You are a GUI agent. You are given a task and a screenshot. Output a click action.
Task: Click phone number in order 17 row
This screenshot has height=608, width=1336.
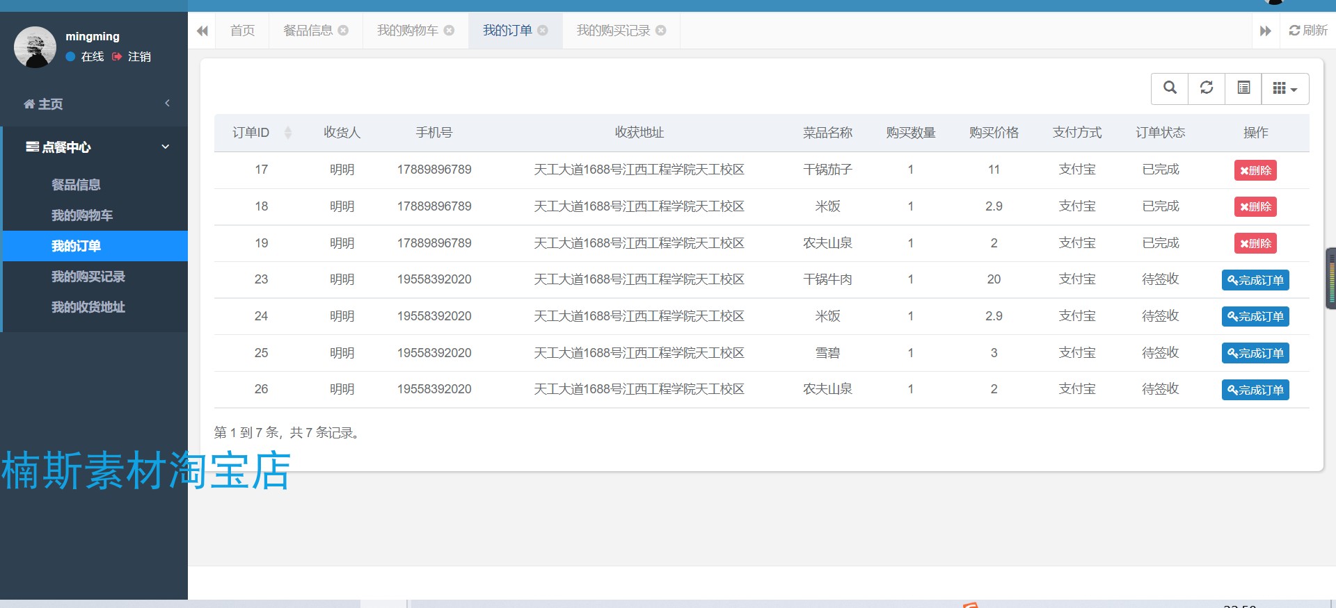coord(434,170)
